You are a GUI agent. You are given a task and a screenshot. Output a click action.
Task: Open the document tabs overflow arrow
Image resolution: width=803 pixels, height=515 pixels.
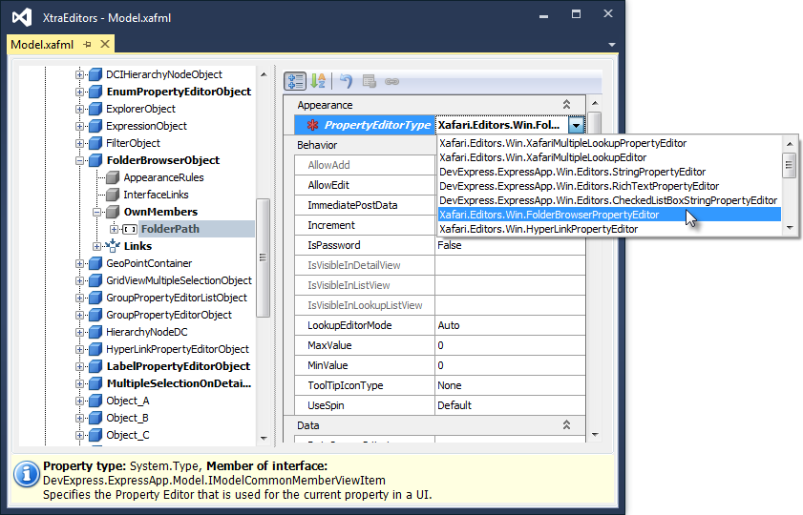611,45
